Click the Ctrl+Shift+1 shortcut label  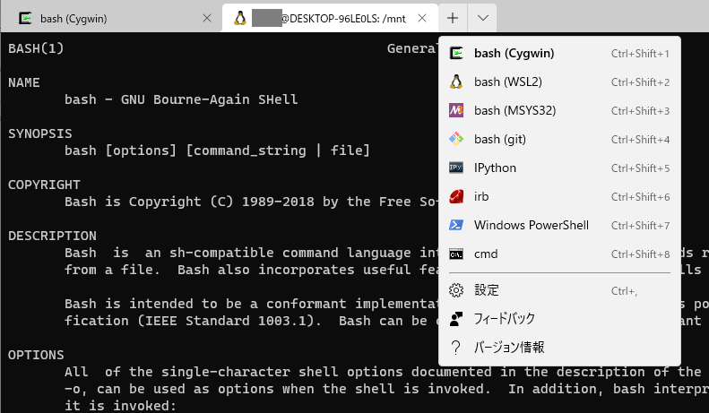pyautogui.click(x=640, y=54)
